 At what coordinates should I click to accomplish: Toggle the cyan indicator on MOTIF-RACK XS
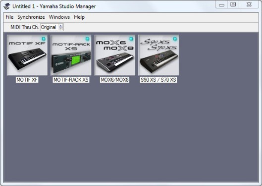pyautogui.click(x=87, y=39)
